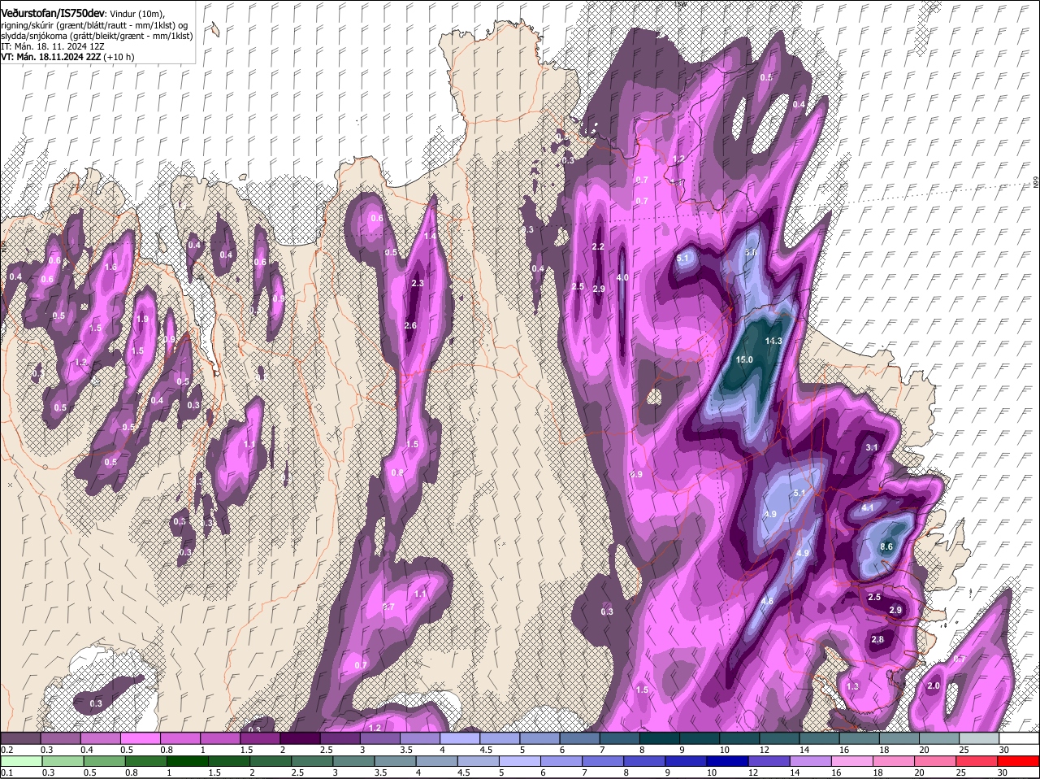Click the 2.2 value on the map
The image size is (1040, 779).
pyautogui.click(x=599, y=246)
